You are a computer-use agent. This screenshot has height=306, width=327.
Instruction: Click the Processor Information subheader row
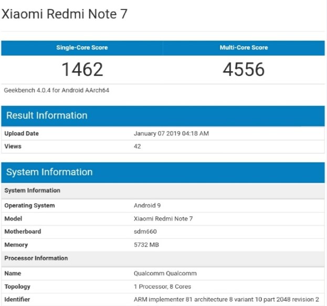tap(163, 258)
